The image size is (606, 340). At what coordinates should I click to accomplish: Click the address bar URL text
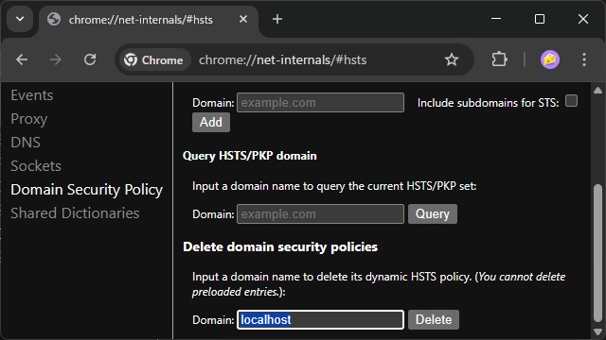(x=282, y=60)
